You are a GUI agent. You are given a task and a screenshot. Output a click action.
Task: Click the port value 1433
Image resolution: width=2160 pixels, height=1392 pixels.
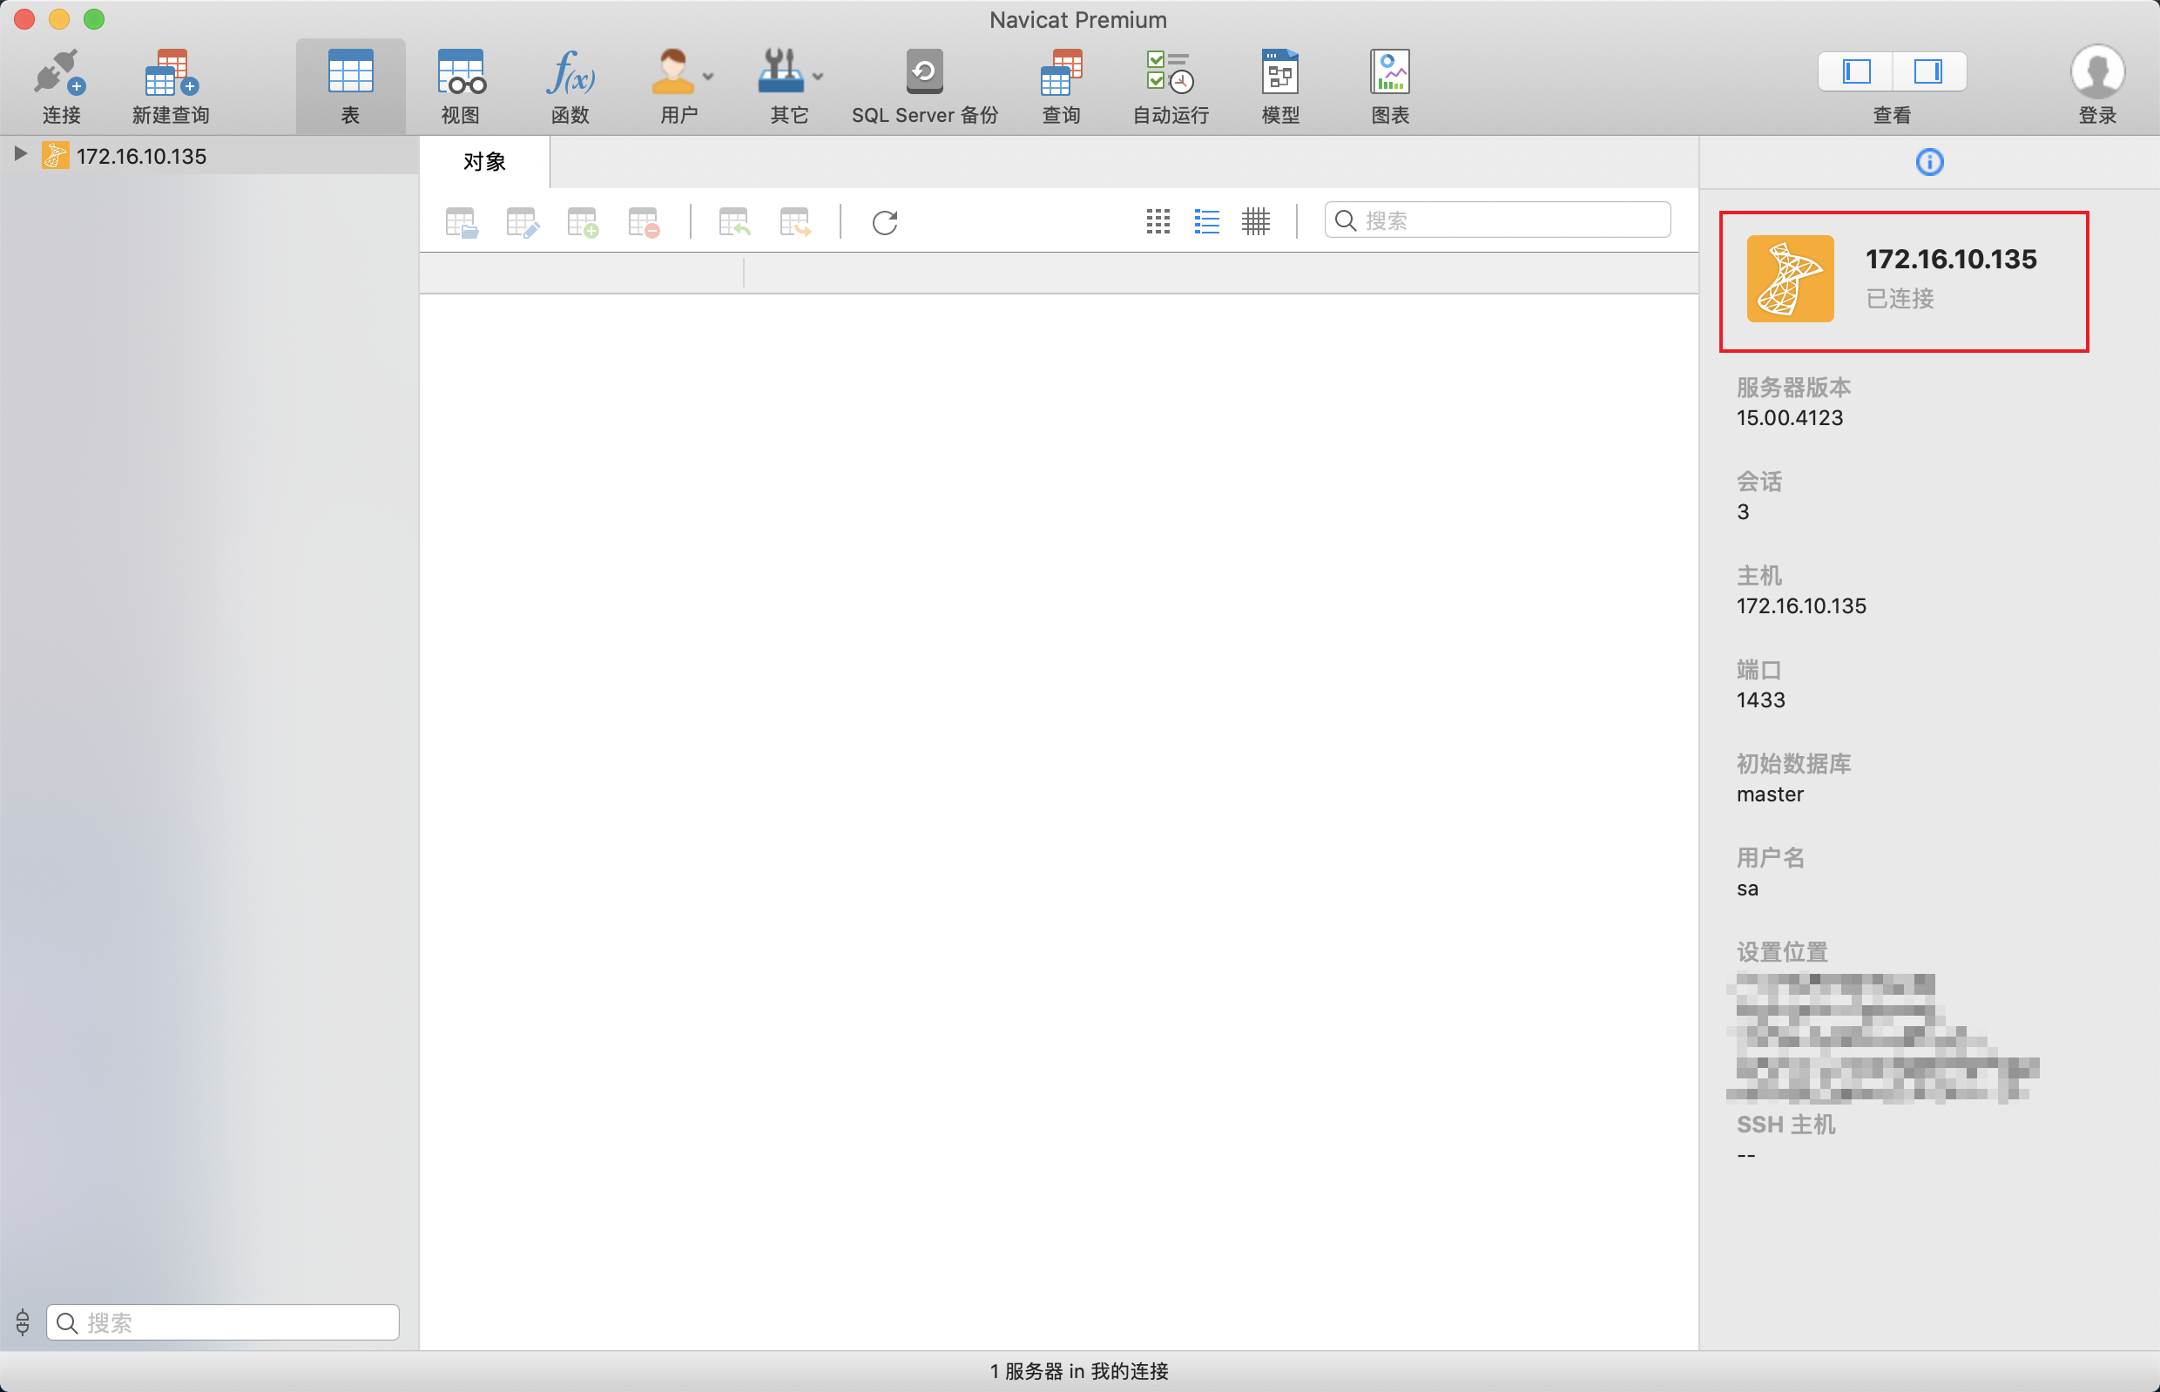tap(1760, 699)
